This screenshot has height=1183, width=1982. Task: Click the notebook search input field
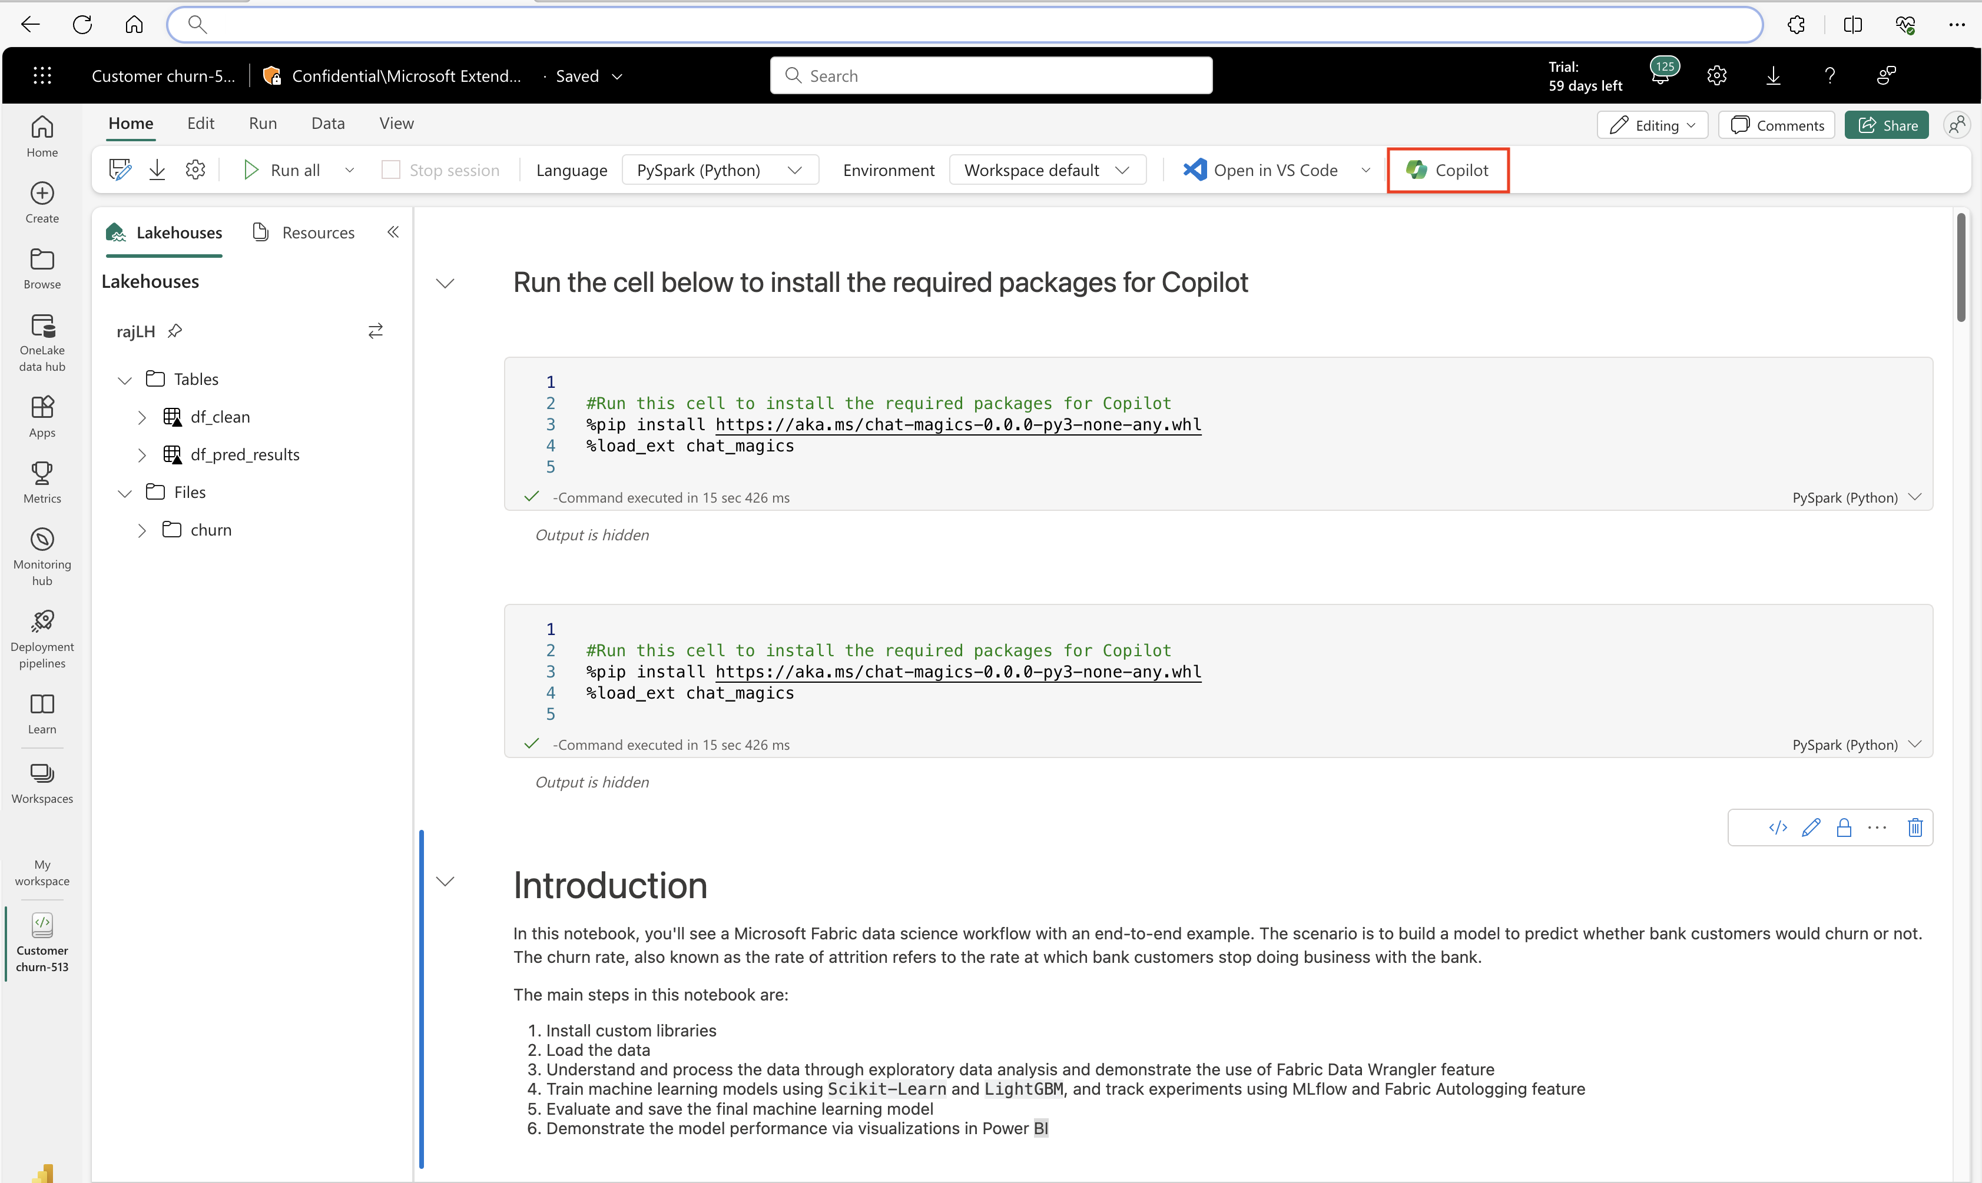(x=990, y=76)
